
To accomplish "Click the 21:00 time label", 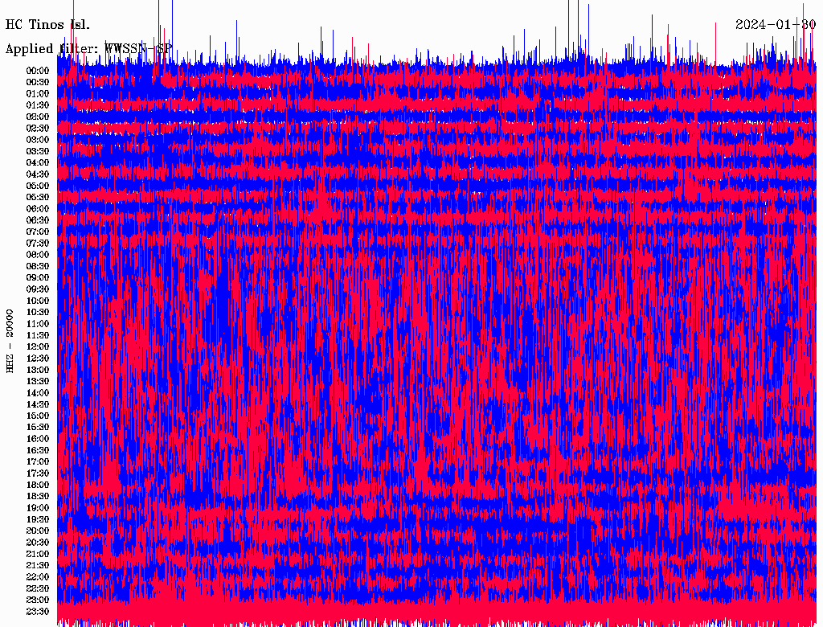I will coord(38,554).
